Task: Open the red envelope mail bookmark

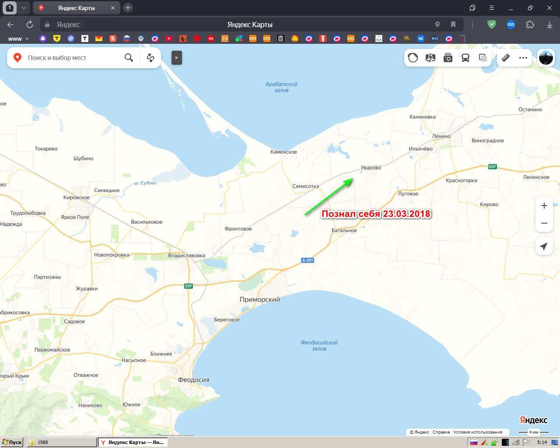Action: [99, 38]
